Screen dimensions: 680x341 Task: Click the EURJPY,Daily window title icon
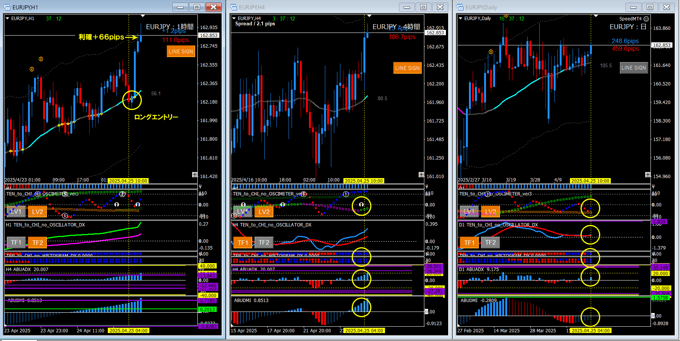460,7
